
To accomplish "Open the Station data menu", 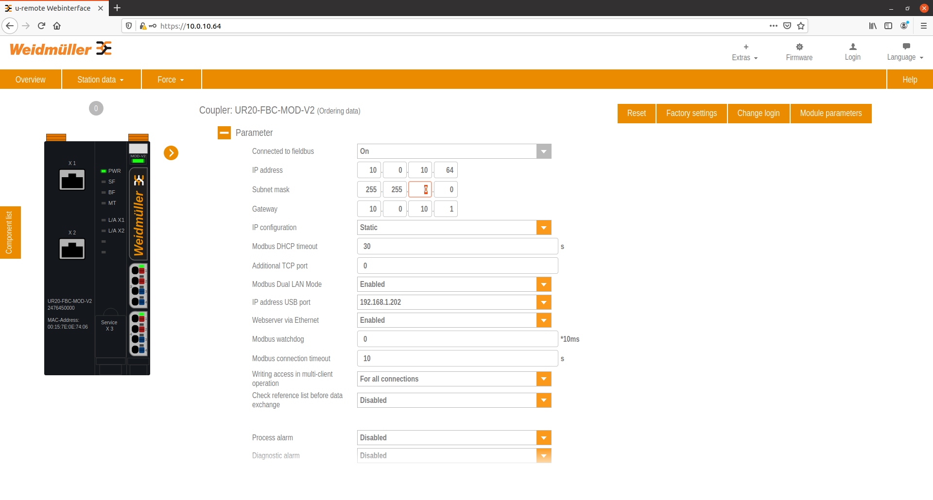I will tap(101, 80).
